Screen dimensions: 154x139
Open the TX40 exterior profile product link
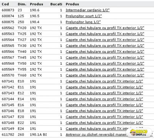click(105, 52)
